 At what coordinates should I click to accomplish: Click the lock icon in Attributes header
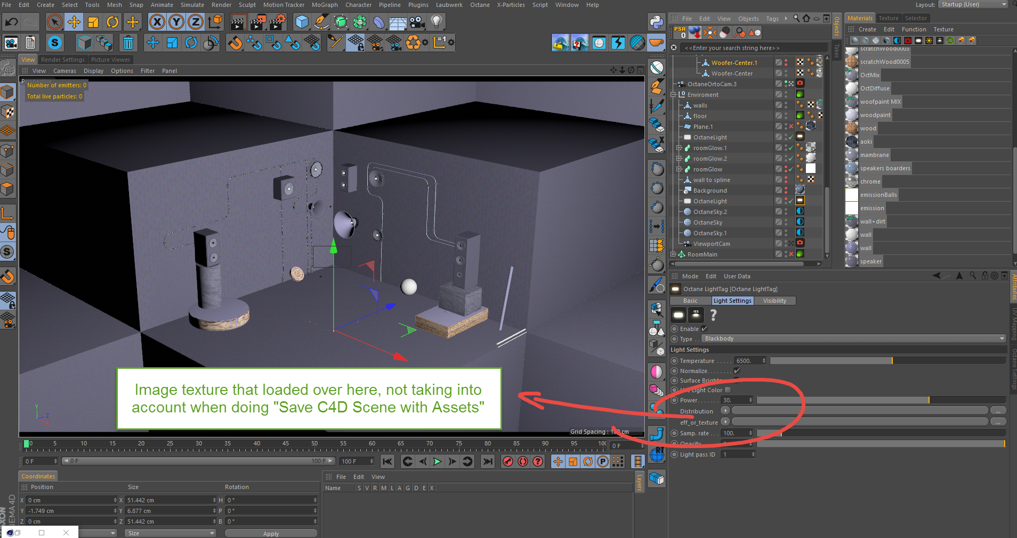pos(984,276)
